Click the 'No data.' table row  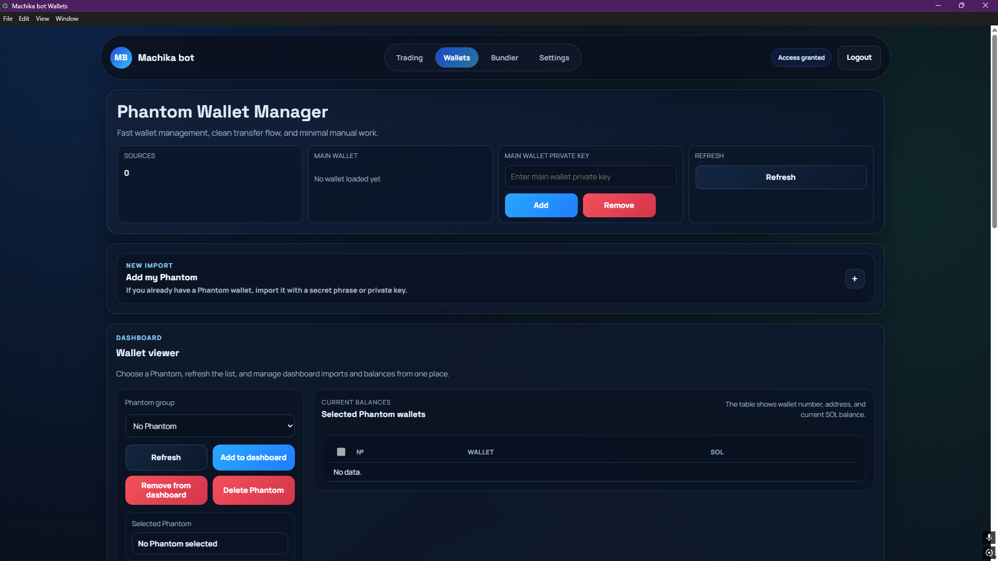point(593,472)
